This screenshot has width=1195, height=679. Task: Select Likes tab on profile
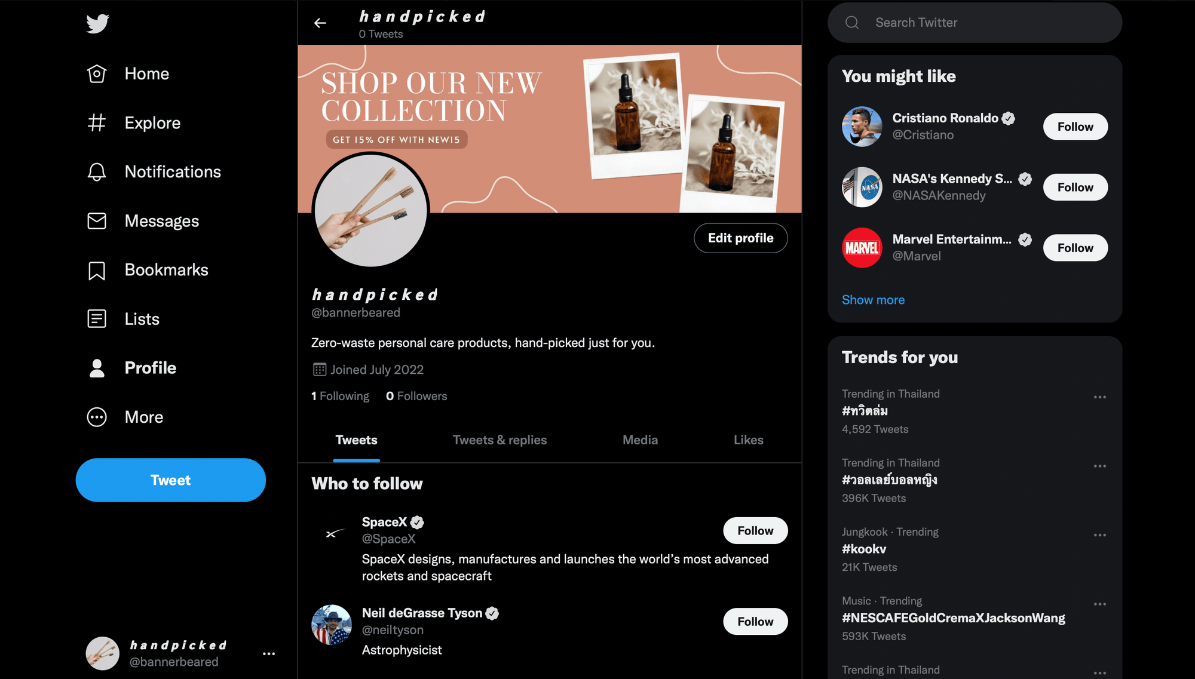pyautogui.click(x=749, y=440)
